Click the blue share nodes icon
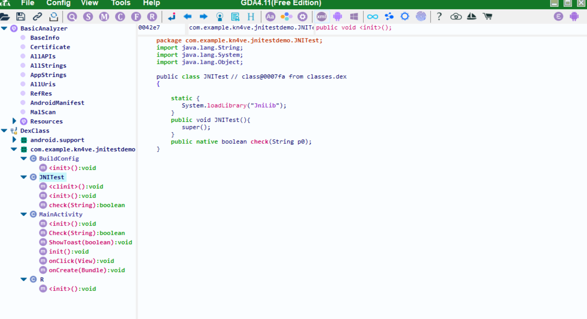The image size is (587, 319). pos(389,17)
